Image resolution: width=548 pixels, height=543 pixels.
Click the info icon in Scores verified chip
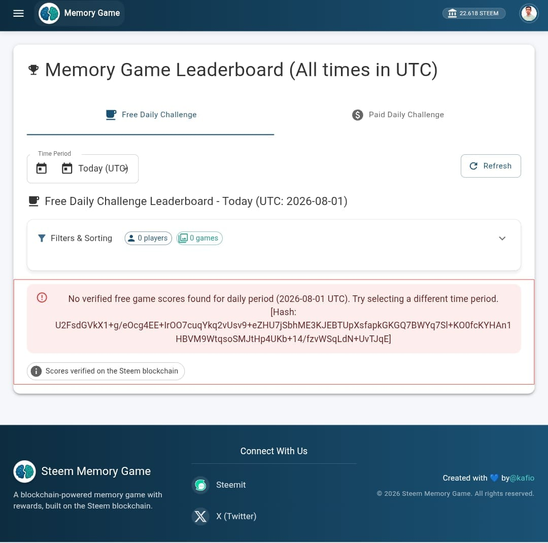(36, 371)
